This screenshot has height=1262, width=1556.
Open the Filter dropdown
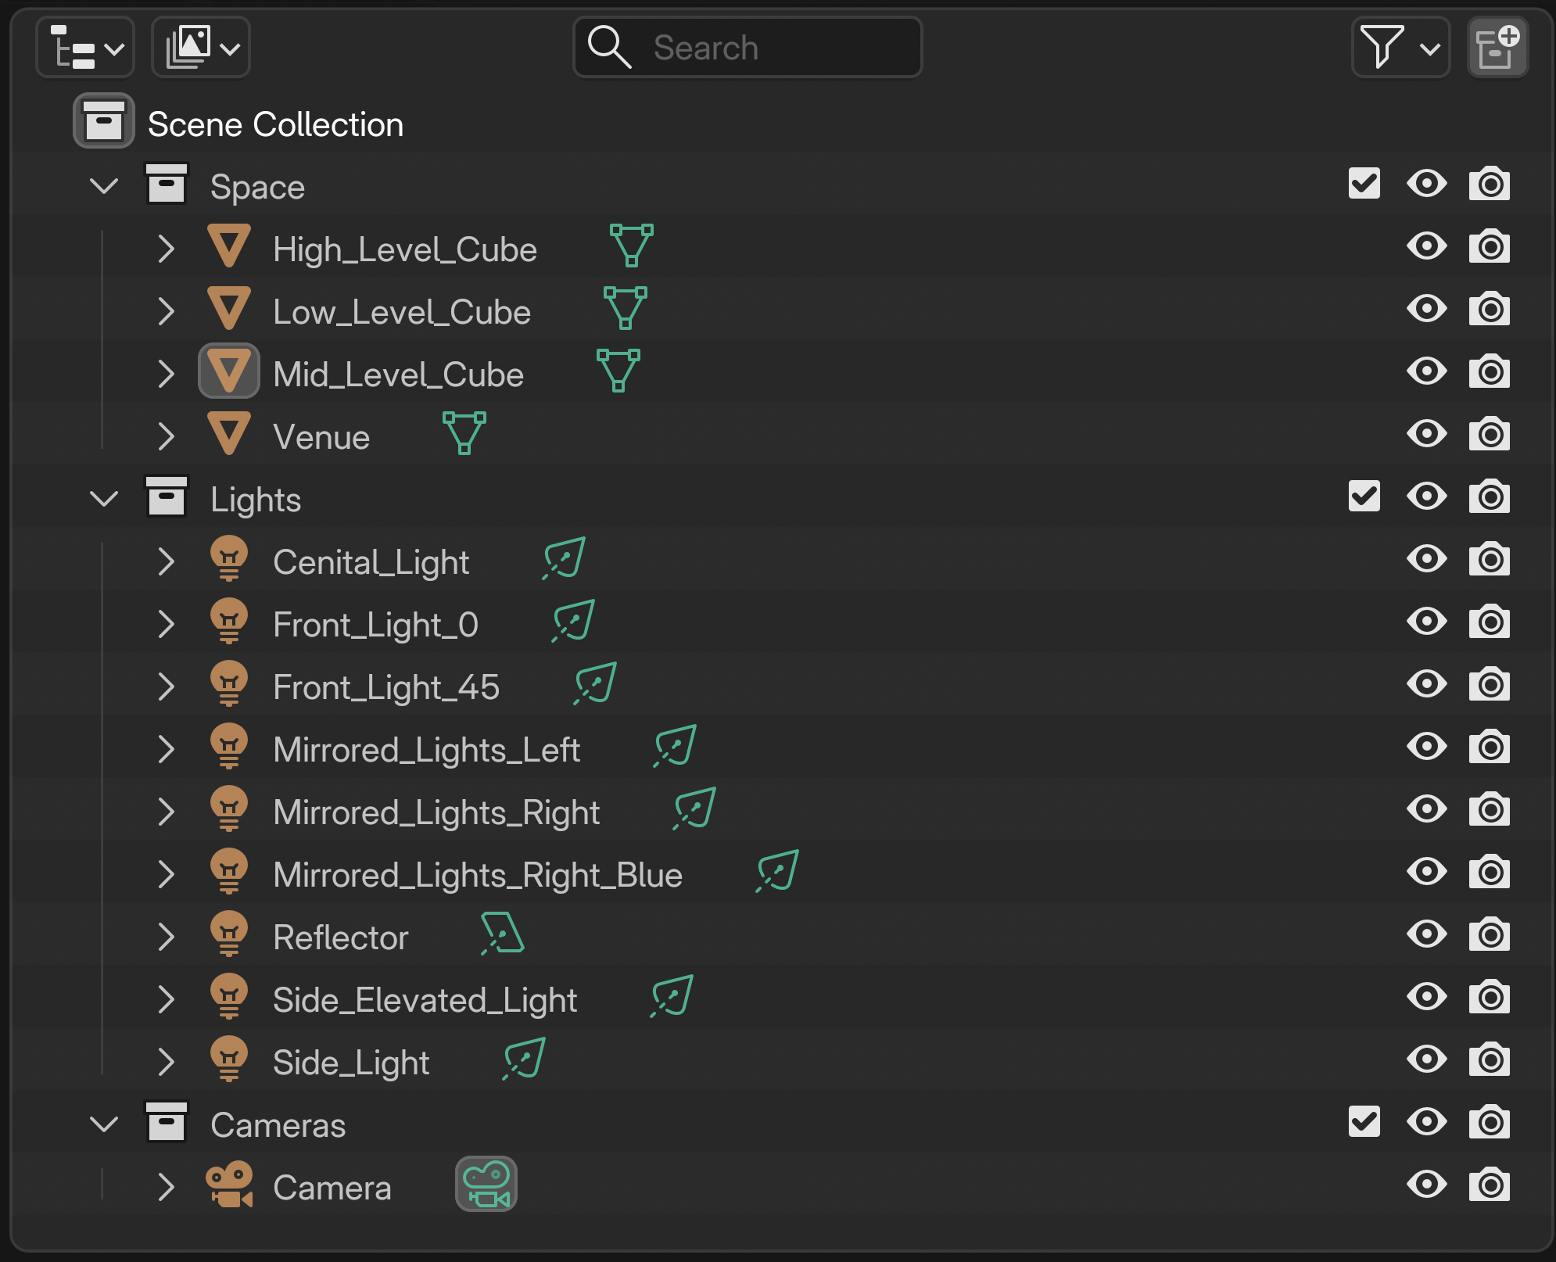pos(1400,48)
